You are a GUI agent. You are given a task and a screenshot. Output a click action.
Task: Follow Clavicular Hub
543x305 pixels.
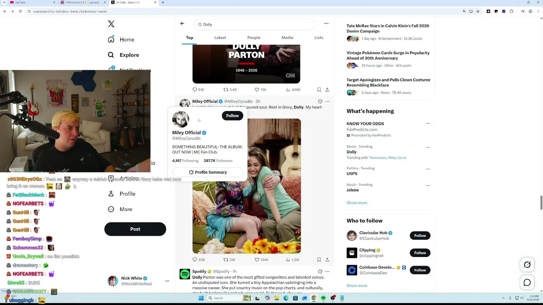(420, 236)
